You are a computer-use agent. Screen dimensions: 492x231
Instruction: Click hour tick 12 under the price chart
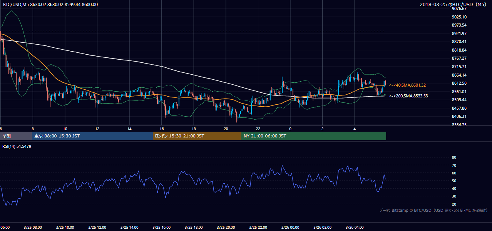click(x=97, y=129)
